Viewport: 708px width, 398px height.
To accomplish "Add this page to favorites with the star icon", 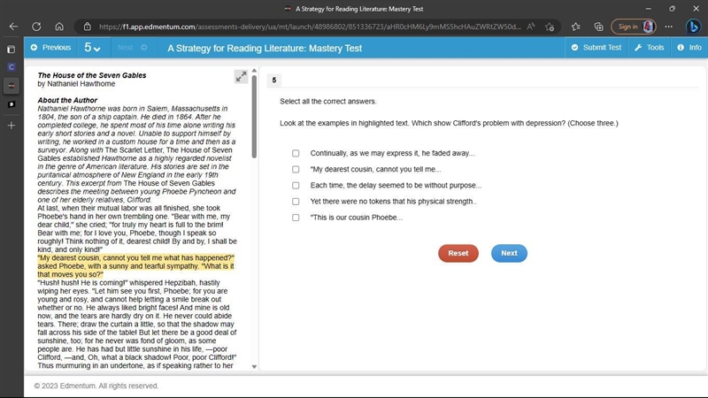I will click(550, 27).
